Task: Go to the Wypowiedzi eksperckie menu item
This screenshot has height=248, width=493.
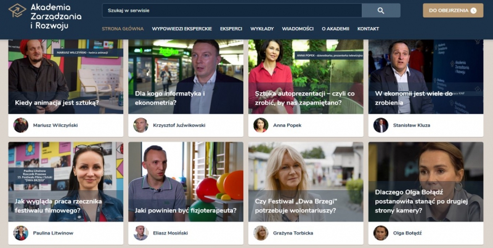Action: 182,28
